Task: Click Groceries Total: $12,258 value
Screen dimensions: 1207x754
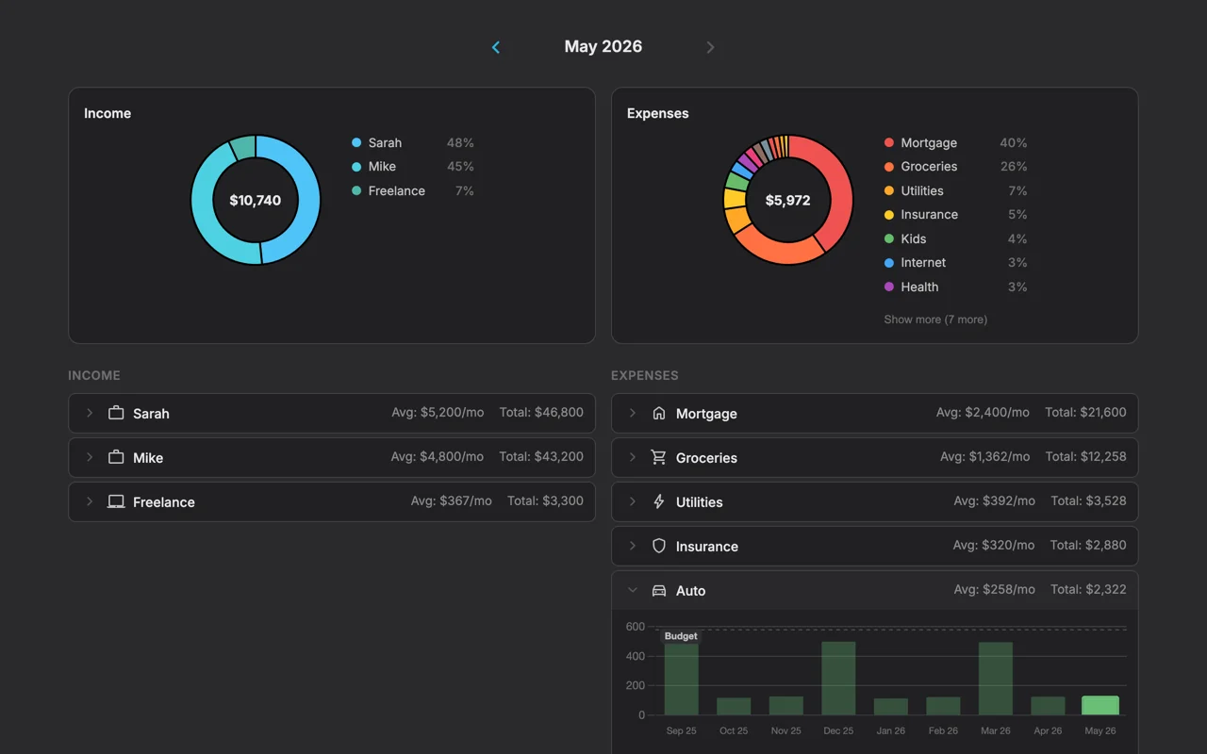Action: pos(1085,456)
